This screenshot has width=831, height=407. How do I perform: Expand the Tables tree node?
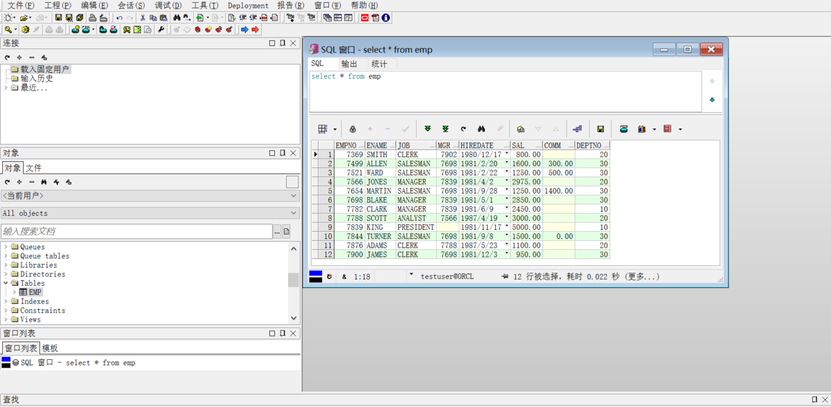pos(6,283)
